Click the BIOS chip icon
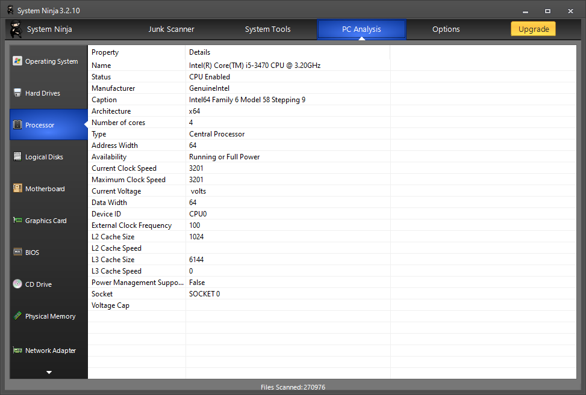Screen dimensions: 586x395 tap(17, 252)
